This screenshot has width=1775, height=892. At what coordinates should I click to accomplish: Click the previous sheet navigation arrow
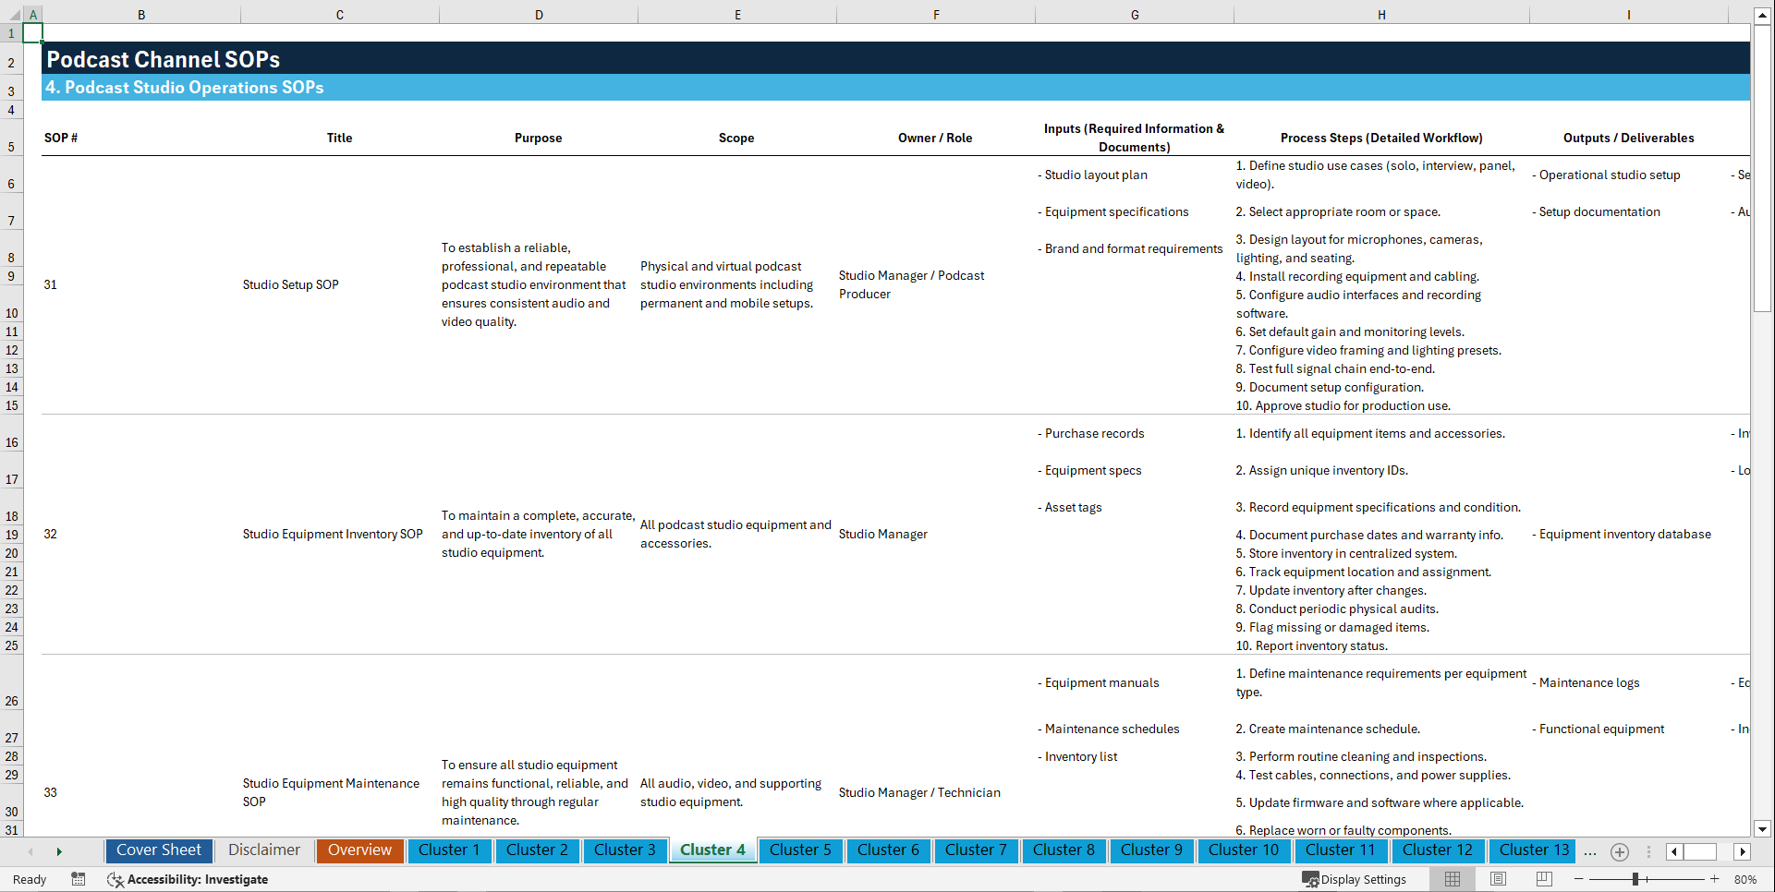click(x=30, y=851)
